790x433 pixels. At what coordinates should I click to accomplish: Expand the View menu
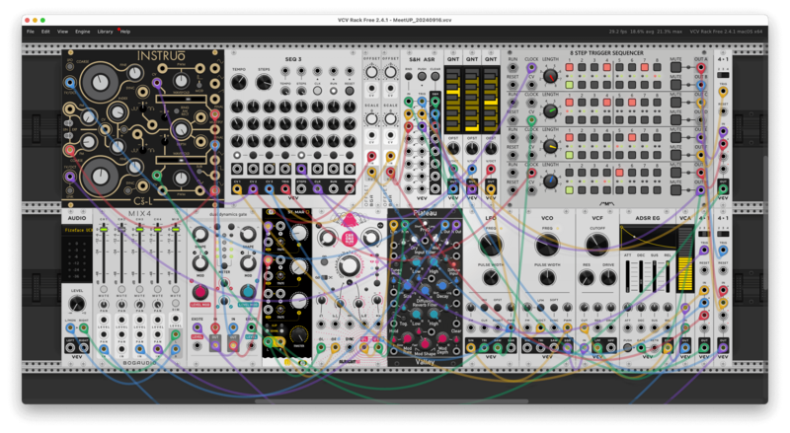62,32
